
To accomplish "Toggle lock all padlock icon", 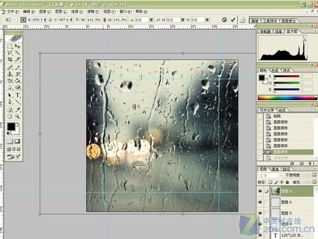I will (287, 182).
